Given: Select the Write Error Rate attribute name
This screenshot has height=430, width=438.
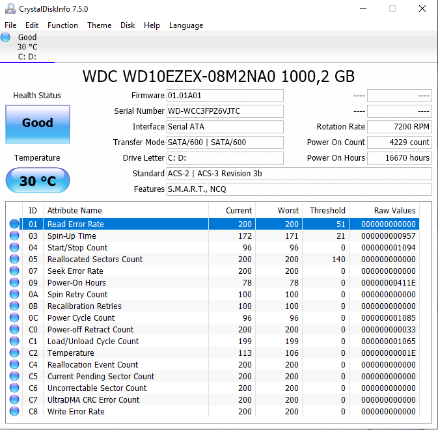Looking at the screenshot, I should coord(75,412).
